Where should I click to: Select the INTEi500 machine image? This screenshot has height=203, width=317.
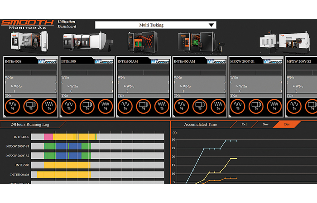click(88, 42)
